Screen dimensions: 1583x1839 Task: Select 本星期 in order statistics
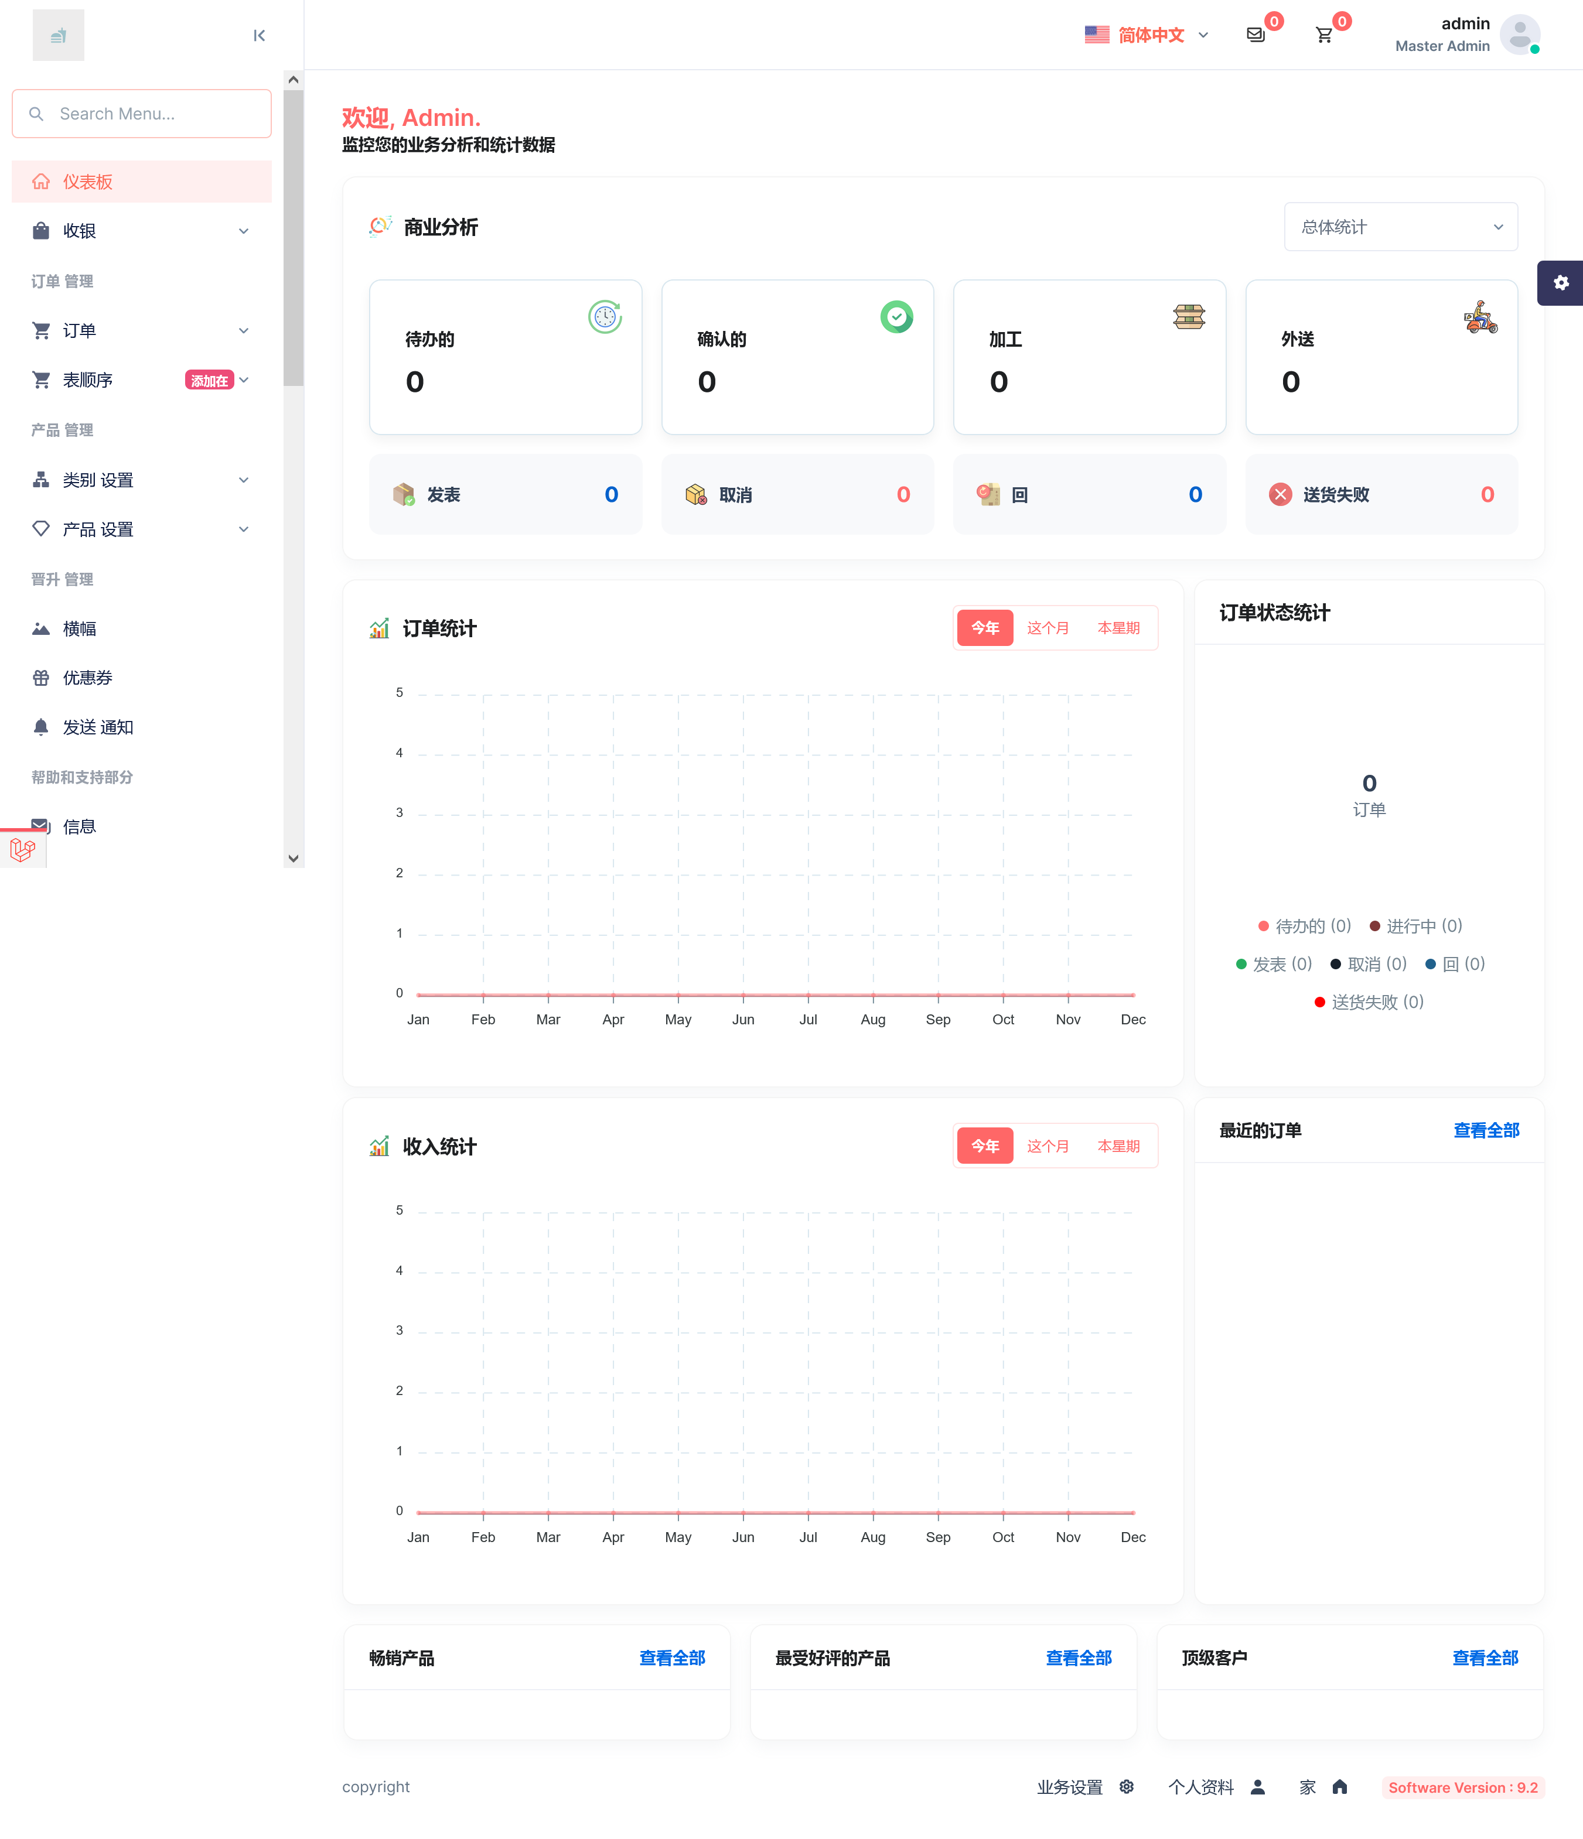click(1118, 628)
